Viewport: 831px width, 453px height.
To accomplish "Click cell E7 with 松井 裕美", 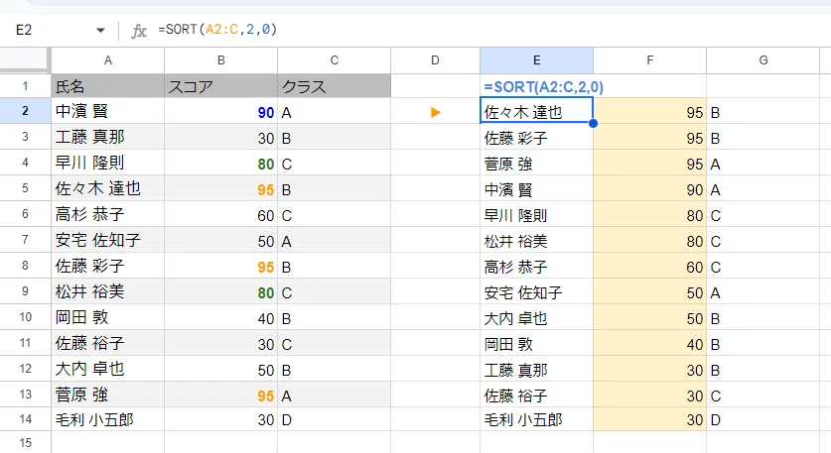I will pos(536,240).
